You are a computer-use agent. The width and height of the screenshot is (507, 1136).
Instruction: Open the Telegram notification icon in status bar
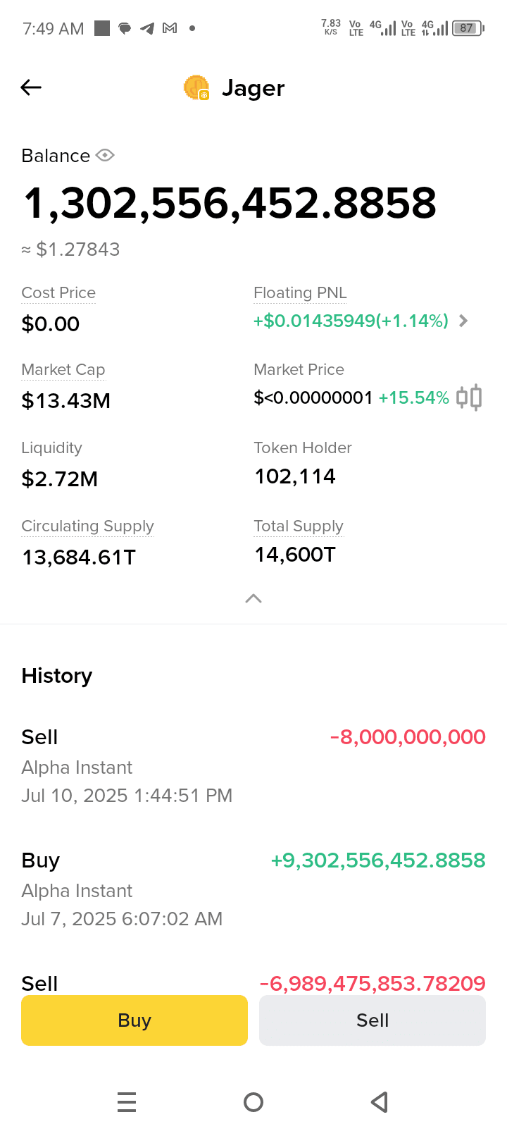(x=147, y=28)
